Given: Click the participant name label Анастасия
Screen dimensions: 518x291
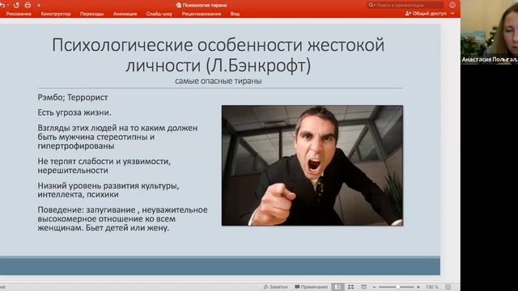Looking at the screenshot, I should [x=489, y=59].
